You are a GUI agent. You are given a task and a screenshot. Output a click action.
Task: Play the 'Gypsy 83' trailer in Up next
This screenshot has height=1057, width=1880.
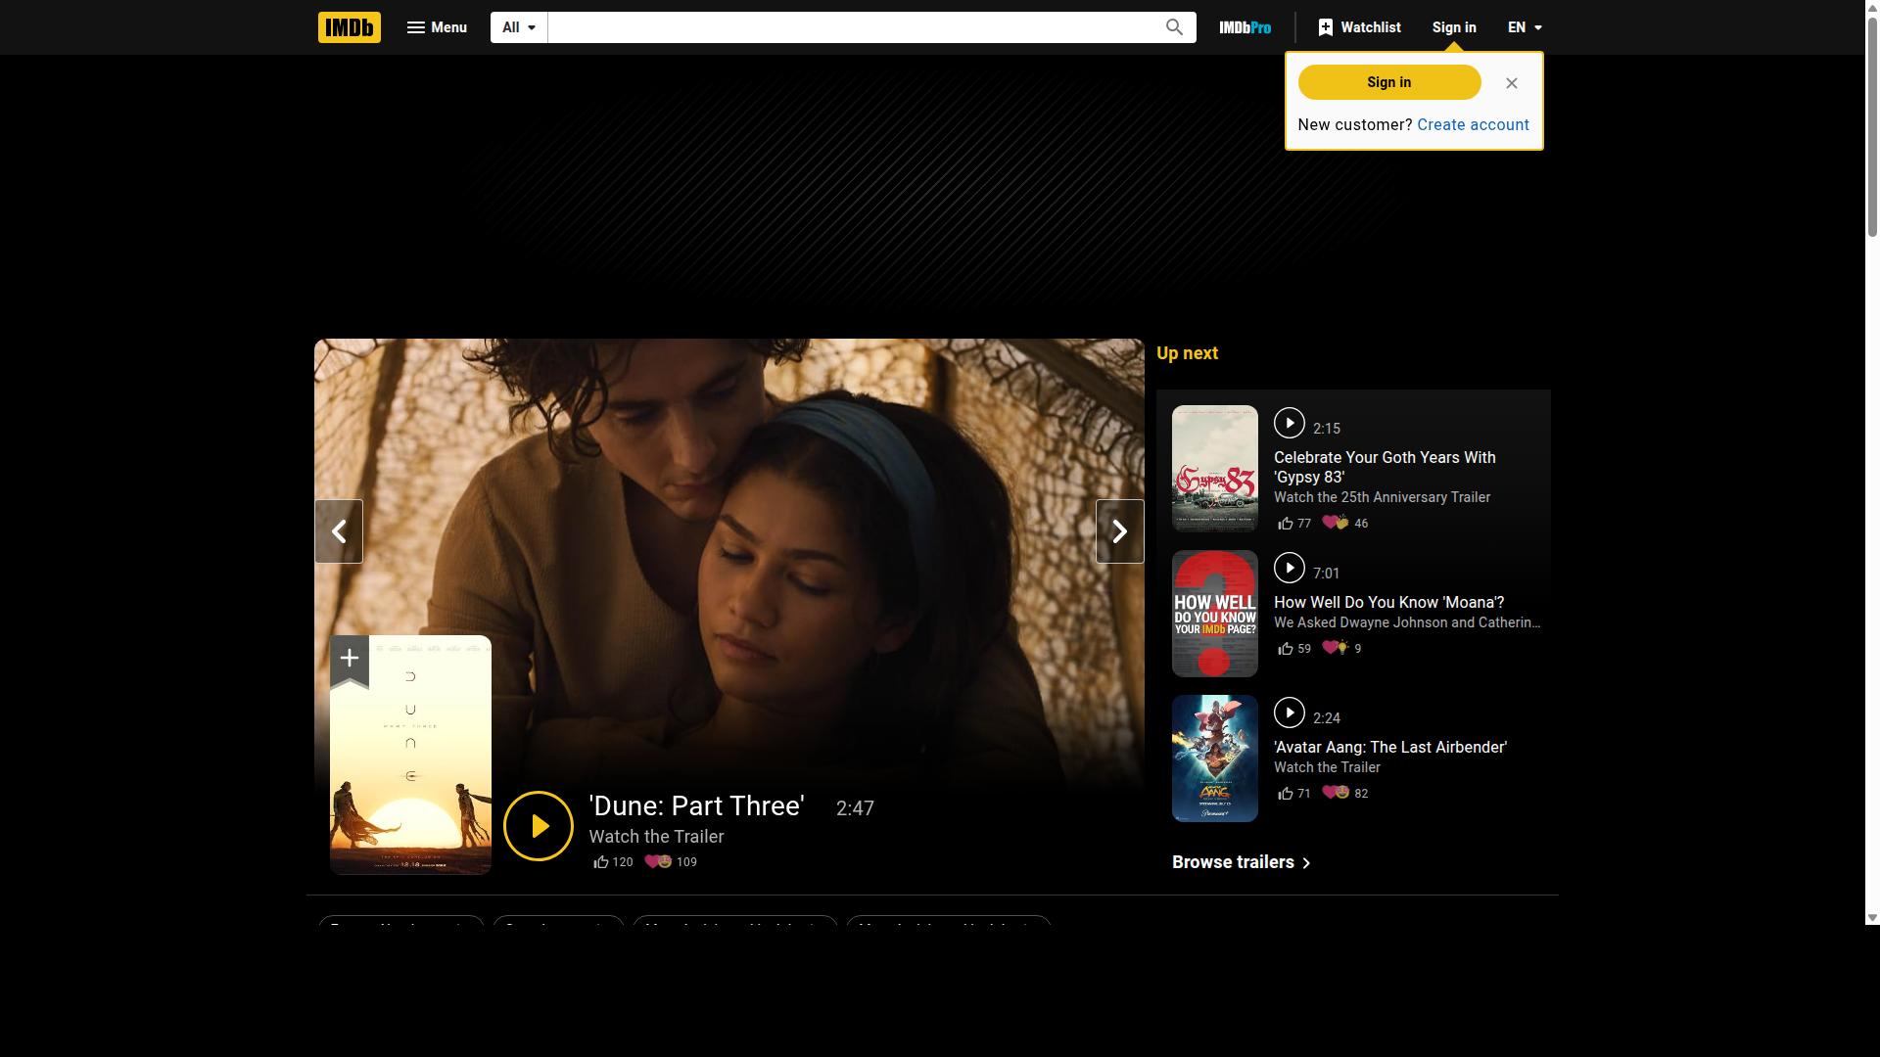[x=1289, y=423]
